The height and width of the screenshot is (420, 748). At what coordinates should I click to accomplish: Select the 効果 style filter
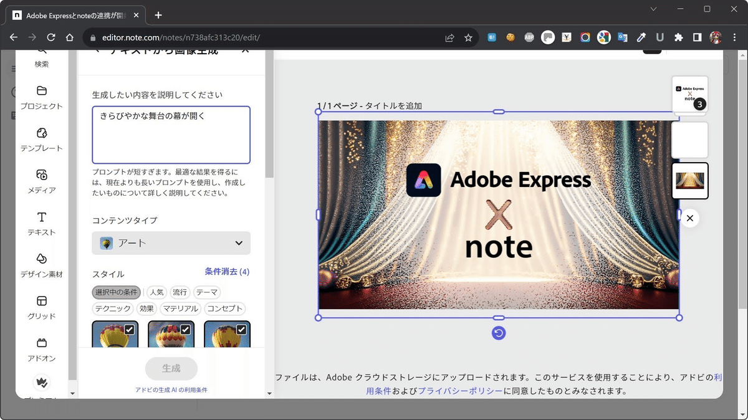click(x=146, y=308)
